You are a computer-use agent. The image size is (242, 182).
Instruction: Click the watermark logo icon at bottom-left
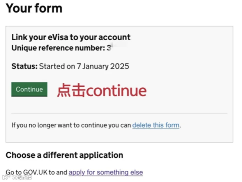[6, 177]
